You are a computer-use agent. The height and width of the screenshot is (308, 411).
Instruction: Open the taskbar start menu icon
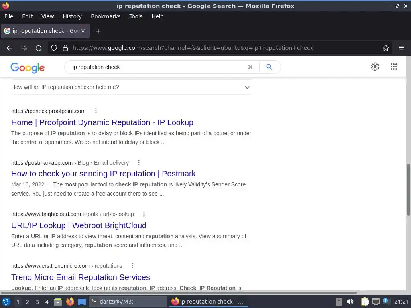tap(6, 302)
